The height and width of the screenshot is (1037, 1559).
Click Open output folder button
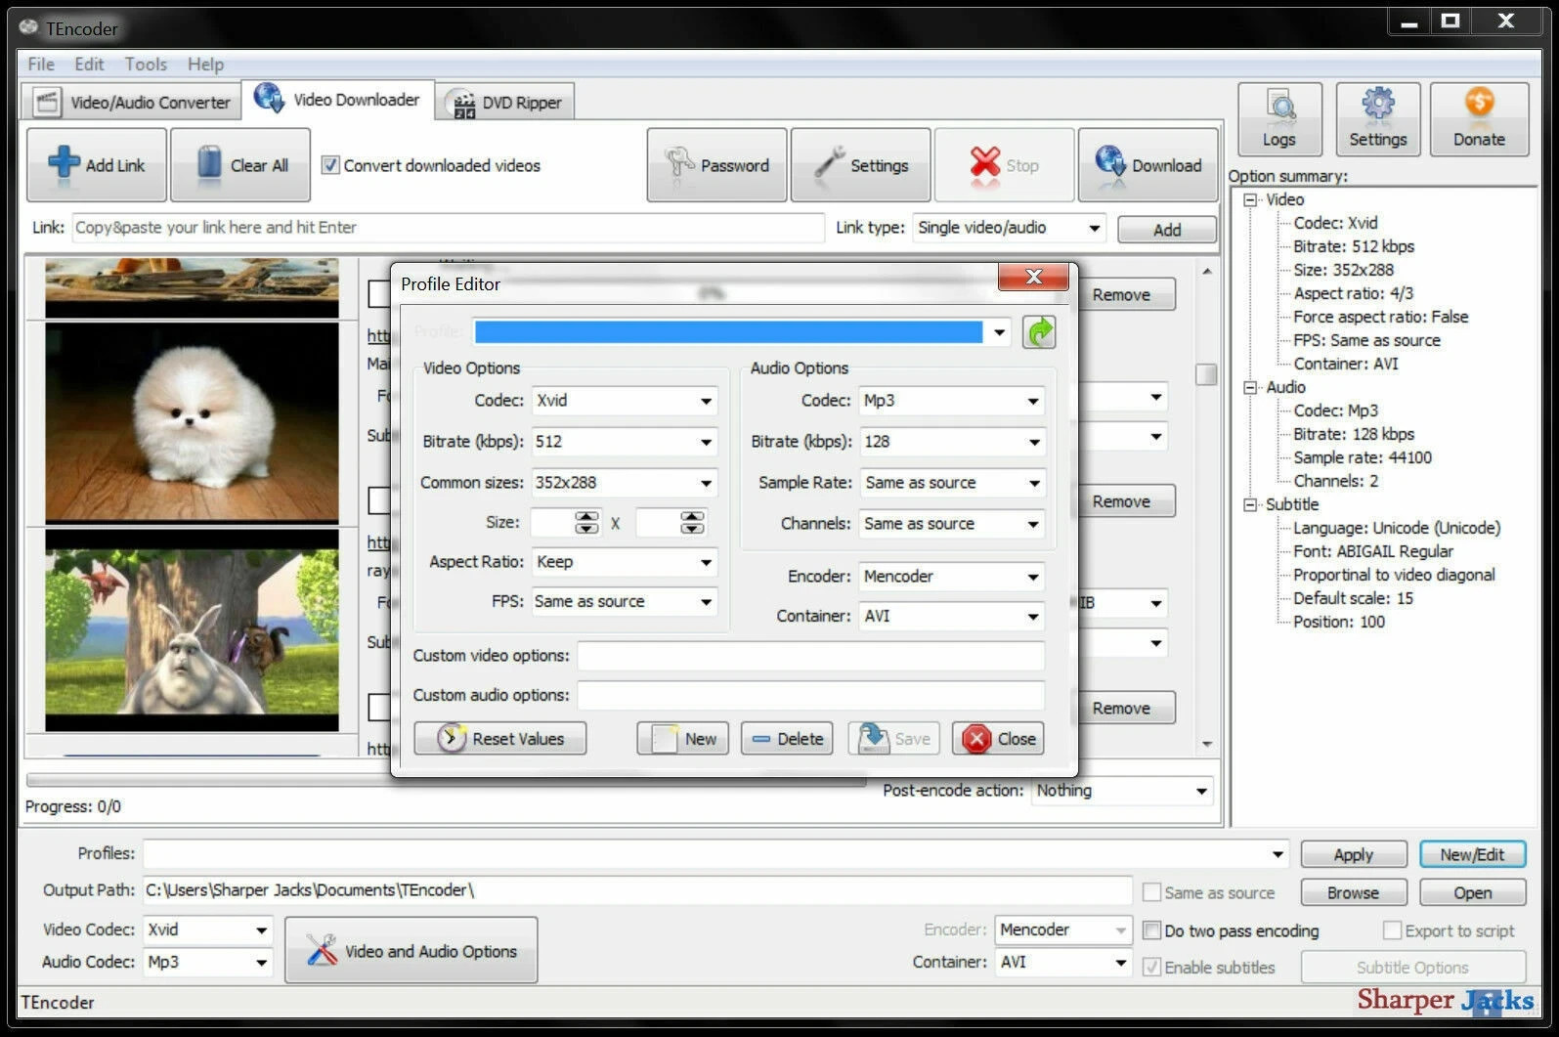(1472, 892)
